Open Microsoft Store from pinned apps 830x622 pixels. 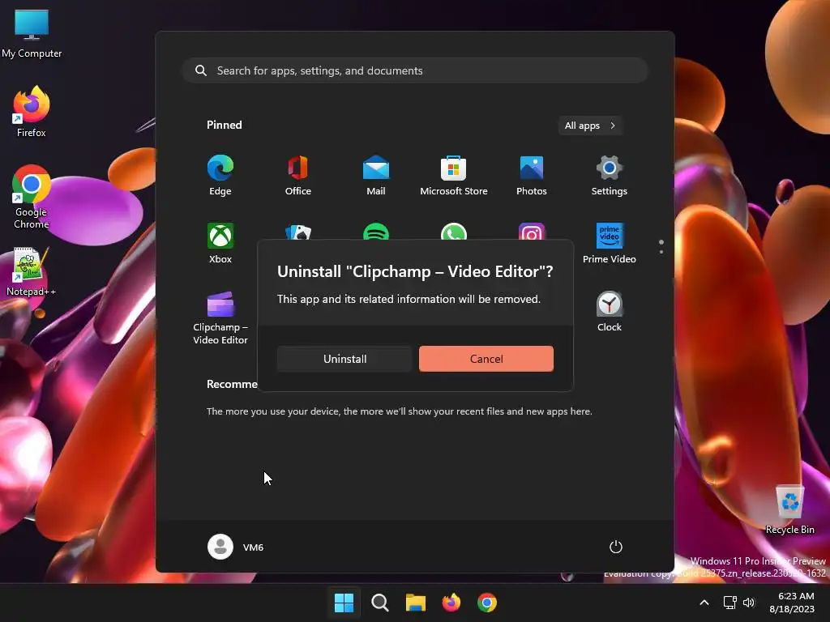454,176
